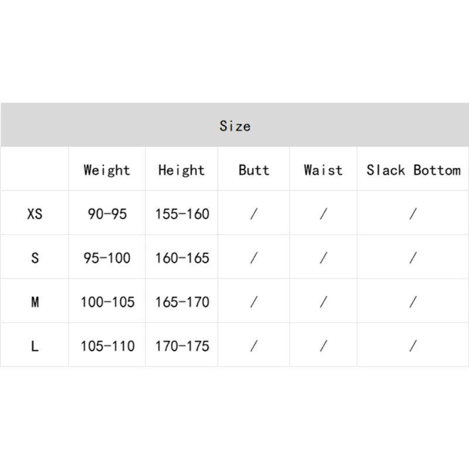Click the XS size row label
Image resolution: width=469 pixels, height=469 pixels.
point(35,214)
